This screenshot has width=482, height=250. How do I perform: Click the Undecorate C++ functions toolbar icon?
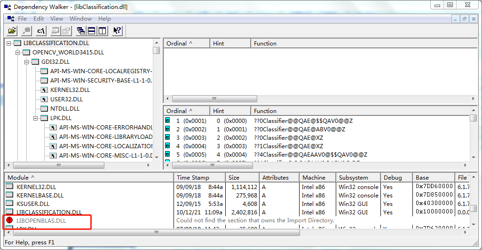pos(55,30)
